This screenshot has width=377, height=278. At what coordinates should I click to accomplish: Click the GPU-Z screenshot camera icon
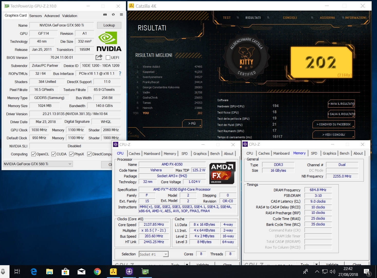[x=105, y=14]
